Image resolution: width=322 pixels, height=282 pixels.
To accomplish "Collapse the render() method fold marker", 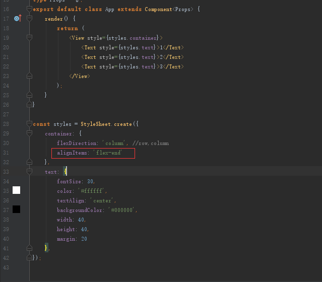I will pos(29,19).
